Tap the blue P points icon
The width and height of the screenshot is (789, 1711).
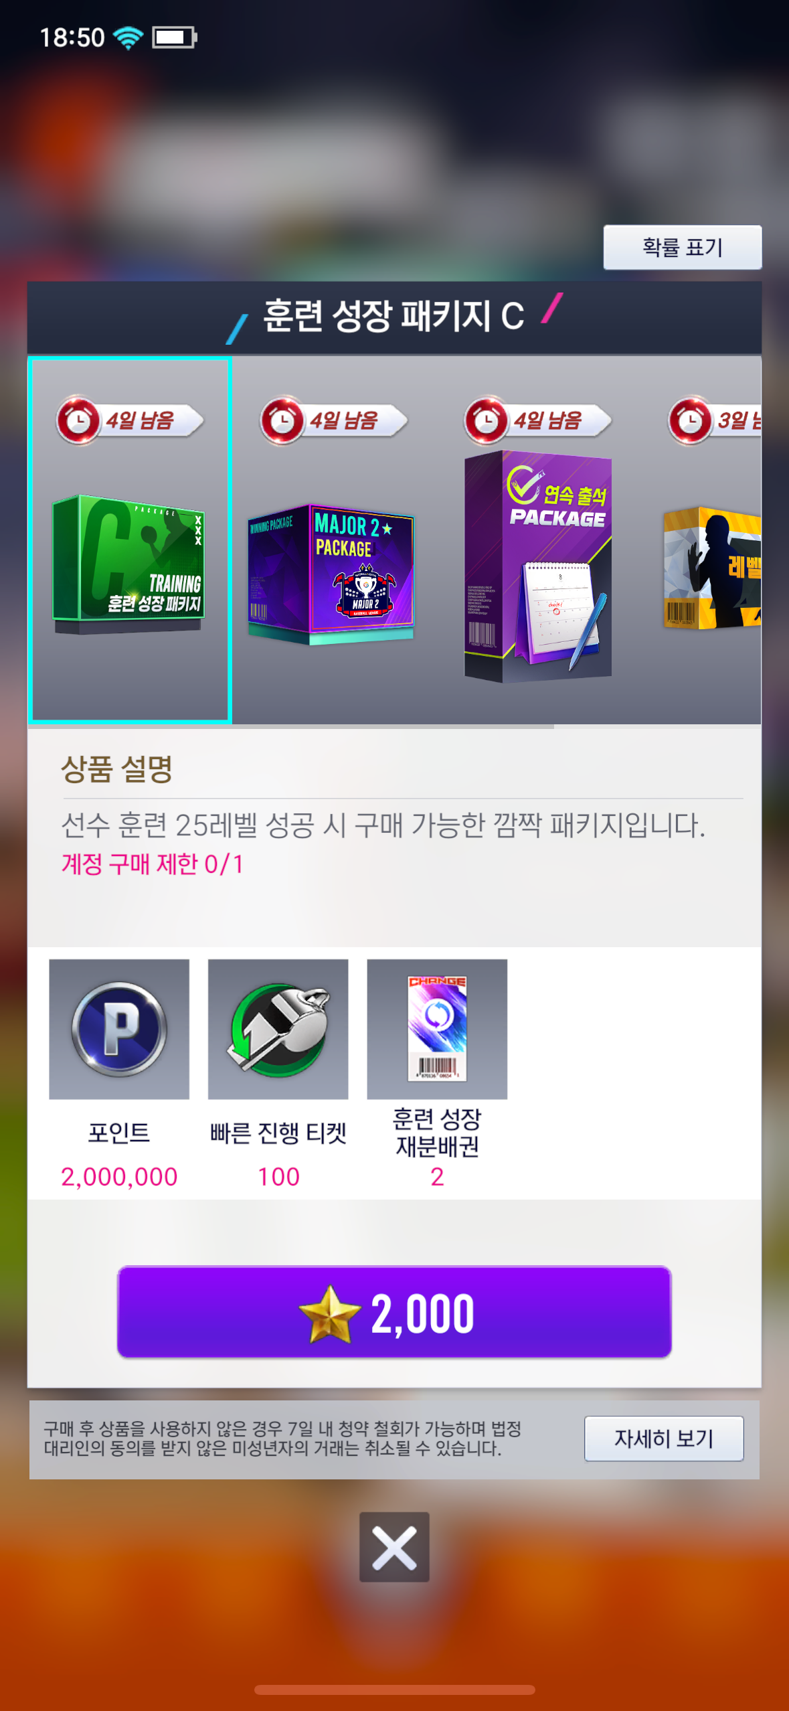(x=119, y=1029)
